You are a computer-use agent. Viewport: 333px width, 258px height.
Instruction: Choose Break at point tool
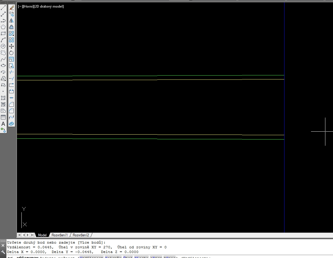11,85
